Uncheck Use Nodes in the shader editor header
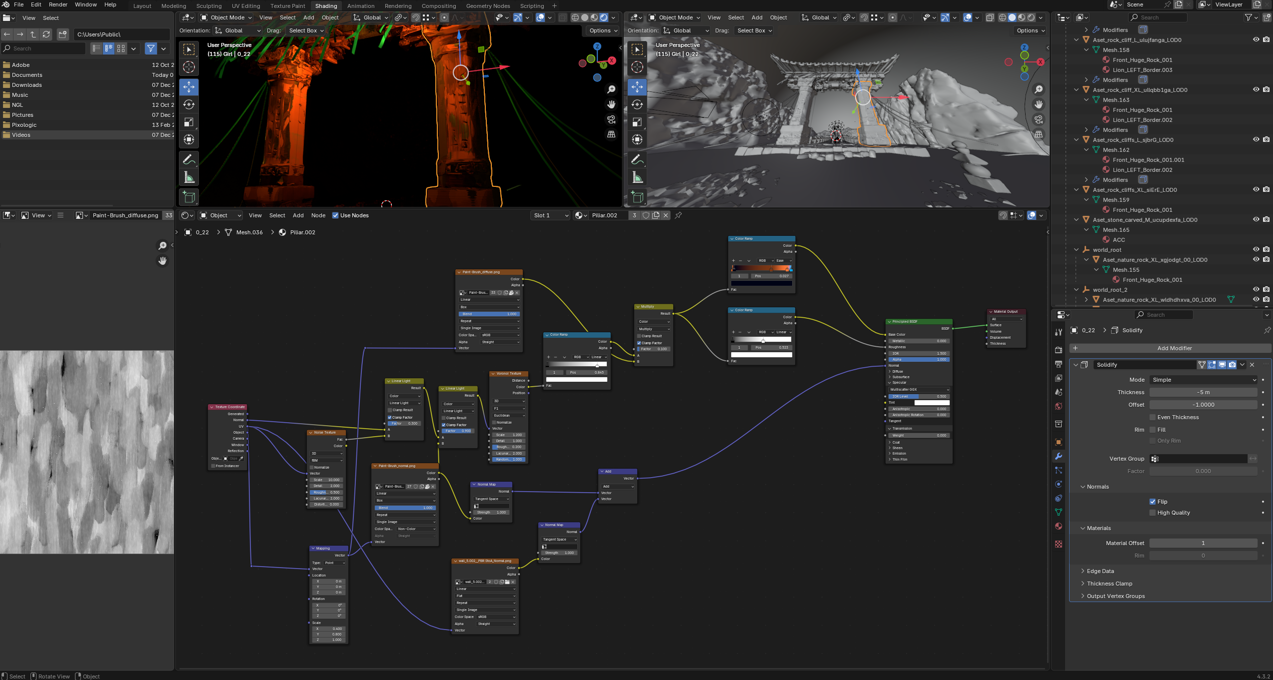The height and width of the screenshot is (680, 1273). click(x=335, y=215)
